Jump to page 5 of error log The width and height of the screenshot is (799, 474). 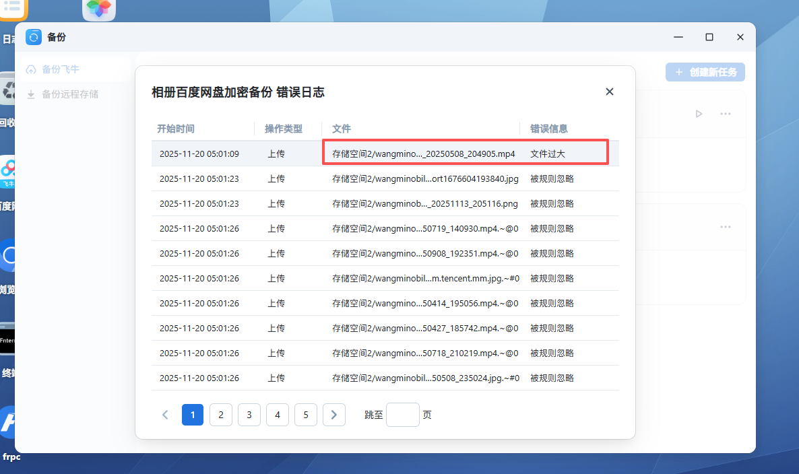click(x=306, y=415)
